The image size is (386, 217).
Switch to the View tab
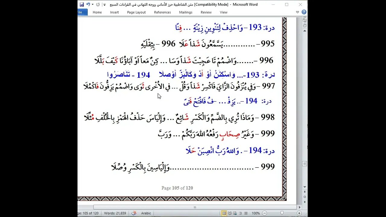223,12
